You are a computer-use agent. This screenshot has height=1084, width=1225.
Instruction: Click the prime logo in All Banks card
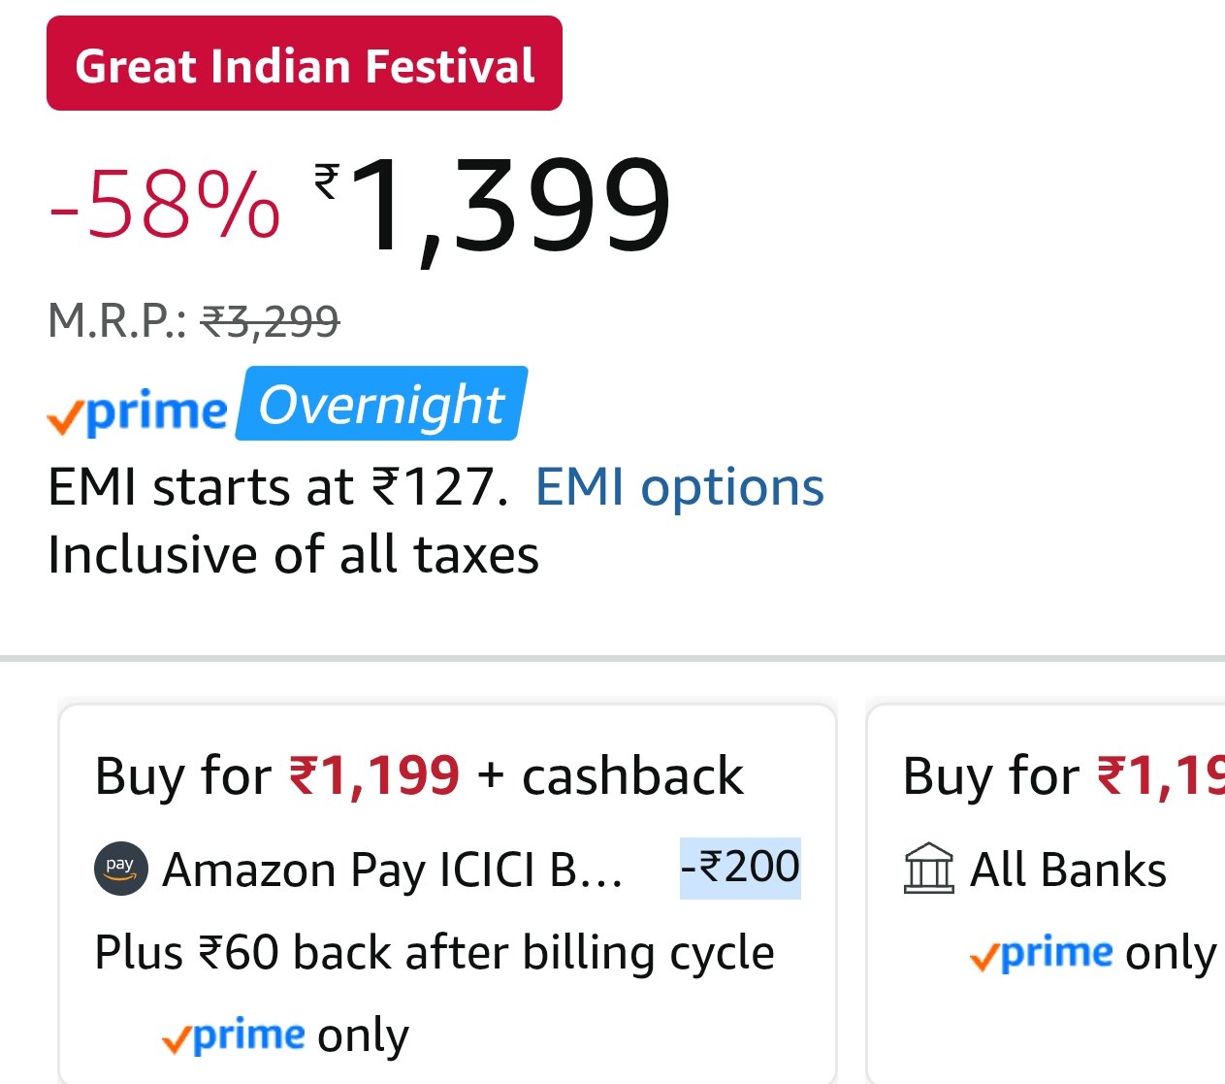click(1041, 954)
